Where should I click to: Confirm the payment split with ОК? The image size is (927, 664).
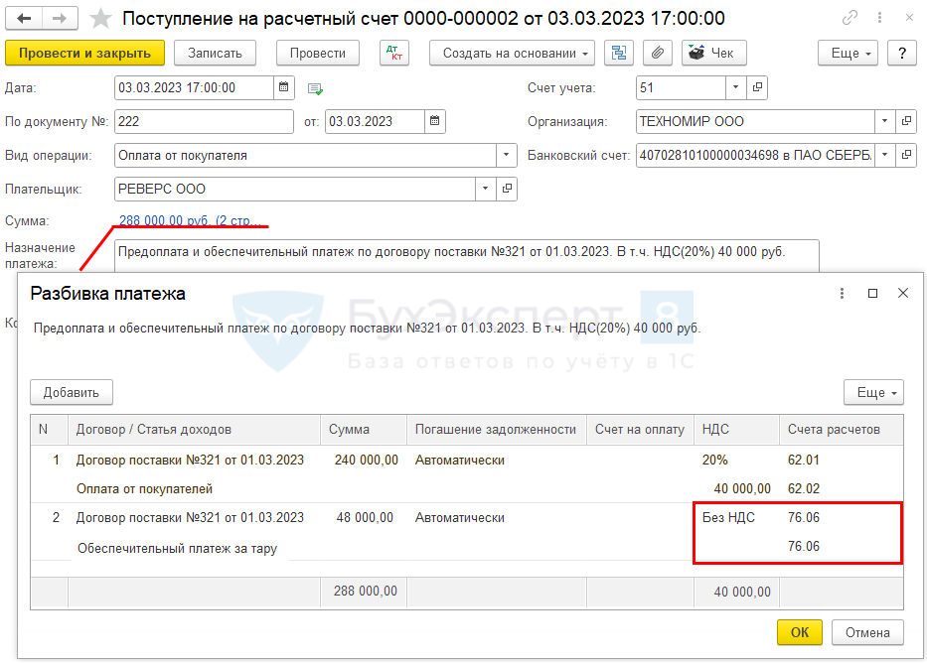799,632
